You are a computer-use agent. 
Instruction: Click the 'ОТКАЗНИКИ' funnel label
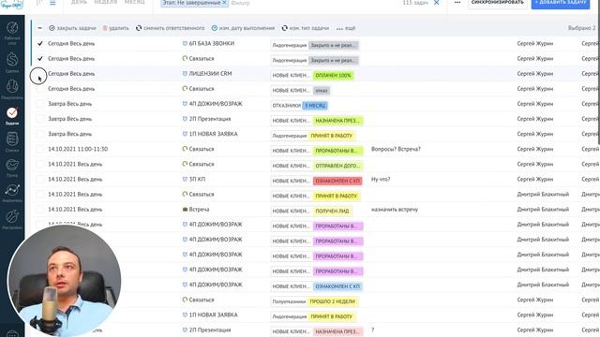pyautogui.click(x=286, y=106)
